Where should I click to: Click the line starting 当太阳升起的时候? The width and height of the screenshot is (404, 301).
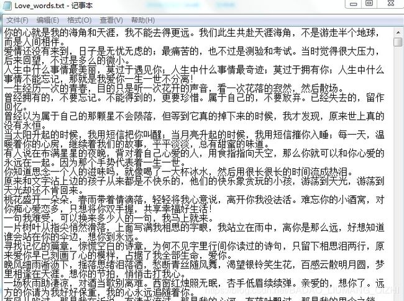point(194,135)
